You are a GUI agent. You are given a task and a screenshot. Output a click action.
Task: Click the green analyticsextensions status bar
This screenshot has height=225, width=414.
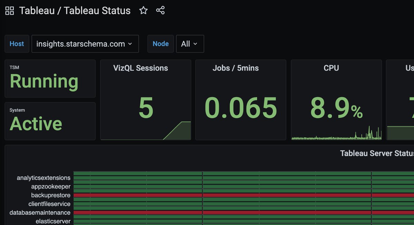tap(244, 178)
